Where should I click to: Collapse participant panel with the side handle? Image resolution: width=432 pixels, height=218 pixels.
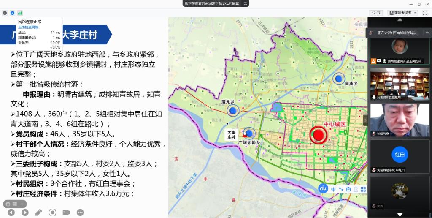pyautogui.click(x=365, y=120)
